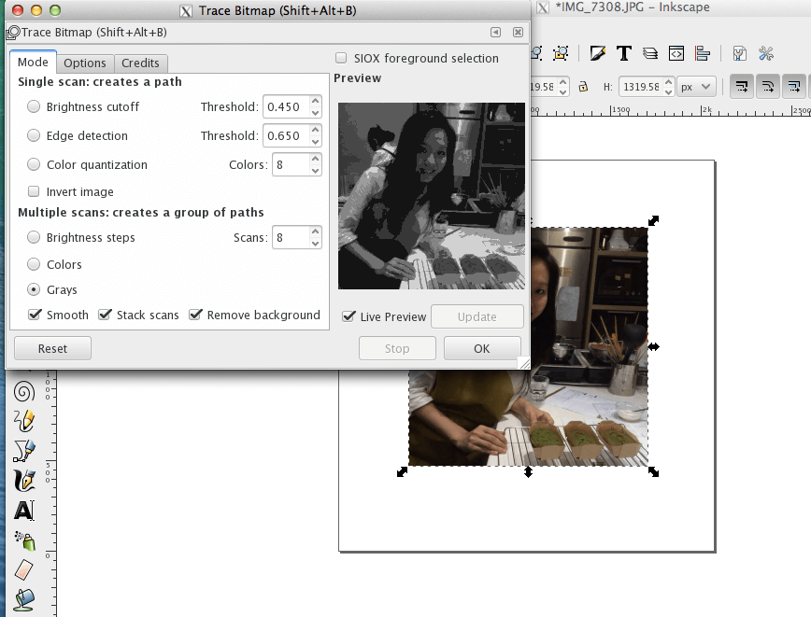Click the Reset button
The width and height of the screenshot is (811, 617).
click(52, 349)
